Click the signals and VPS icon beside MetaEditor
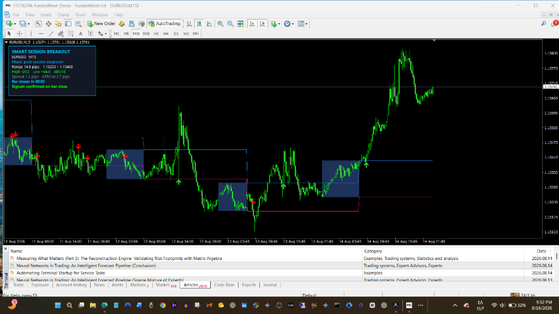This screenshot has height=314, width=559. click(x=132, y=24)
